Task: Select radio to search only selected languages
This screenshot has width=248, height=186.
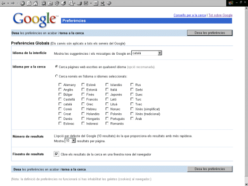Action: tap(56, 76)
